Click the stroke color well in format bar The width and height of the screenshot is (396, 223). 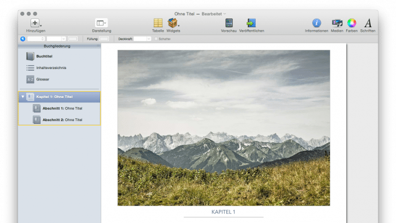pos(73,39)
